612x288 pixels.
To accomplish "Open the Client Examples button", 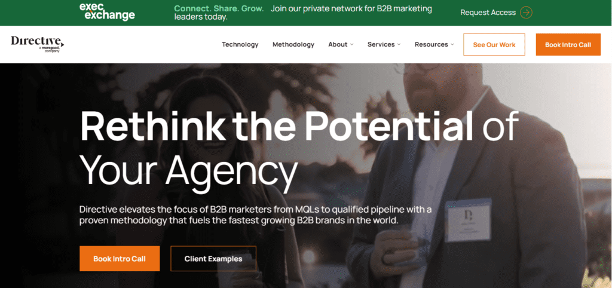I will (x=213, y=259).
